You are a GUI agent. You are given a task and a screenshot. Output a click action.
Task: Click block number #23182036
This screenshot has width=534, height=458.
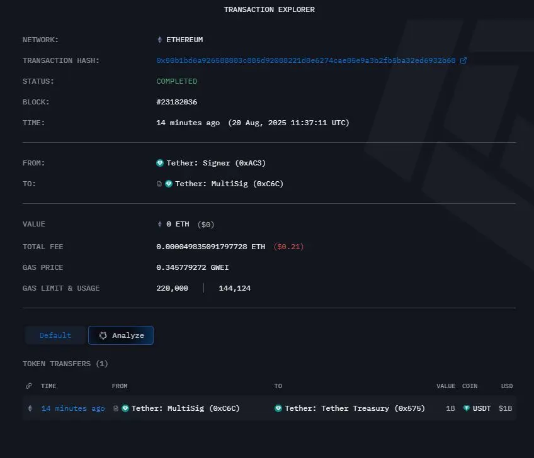pos(176,102)
